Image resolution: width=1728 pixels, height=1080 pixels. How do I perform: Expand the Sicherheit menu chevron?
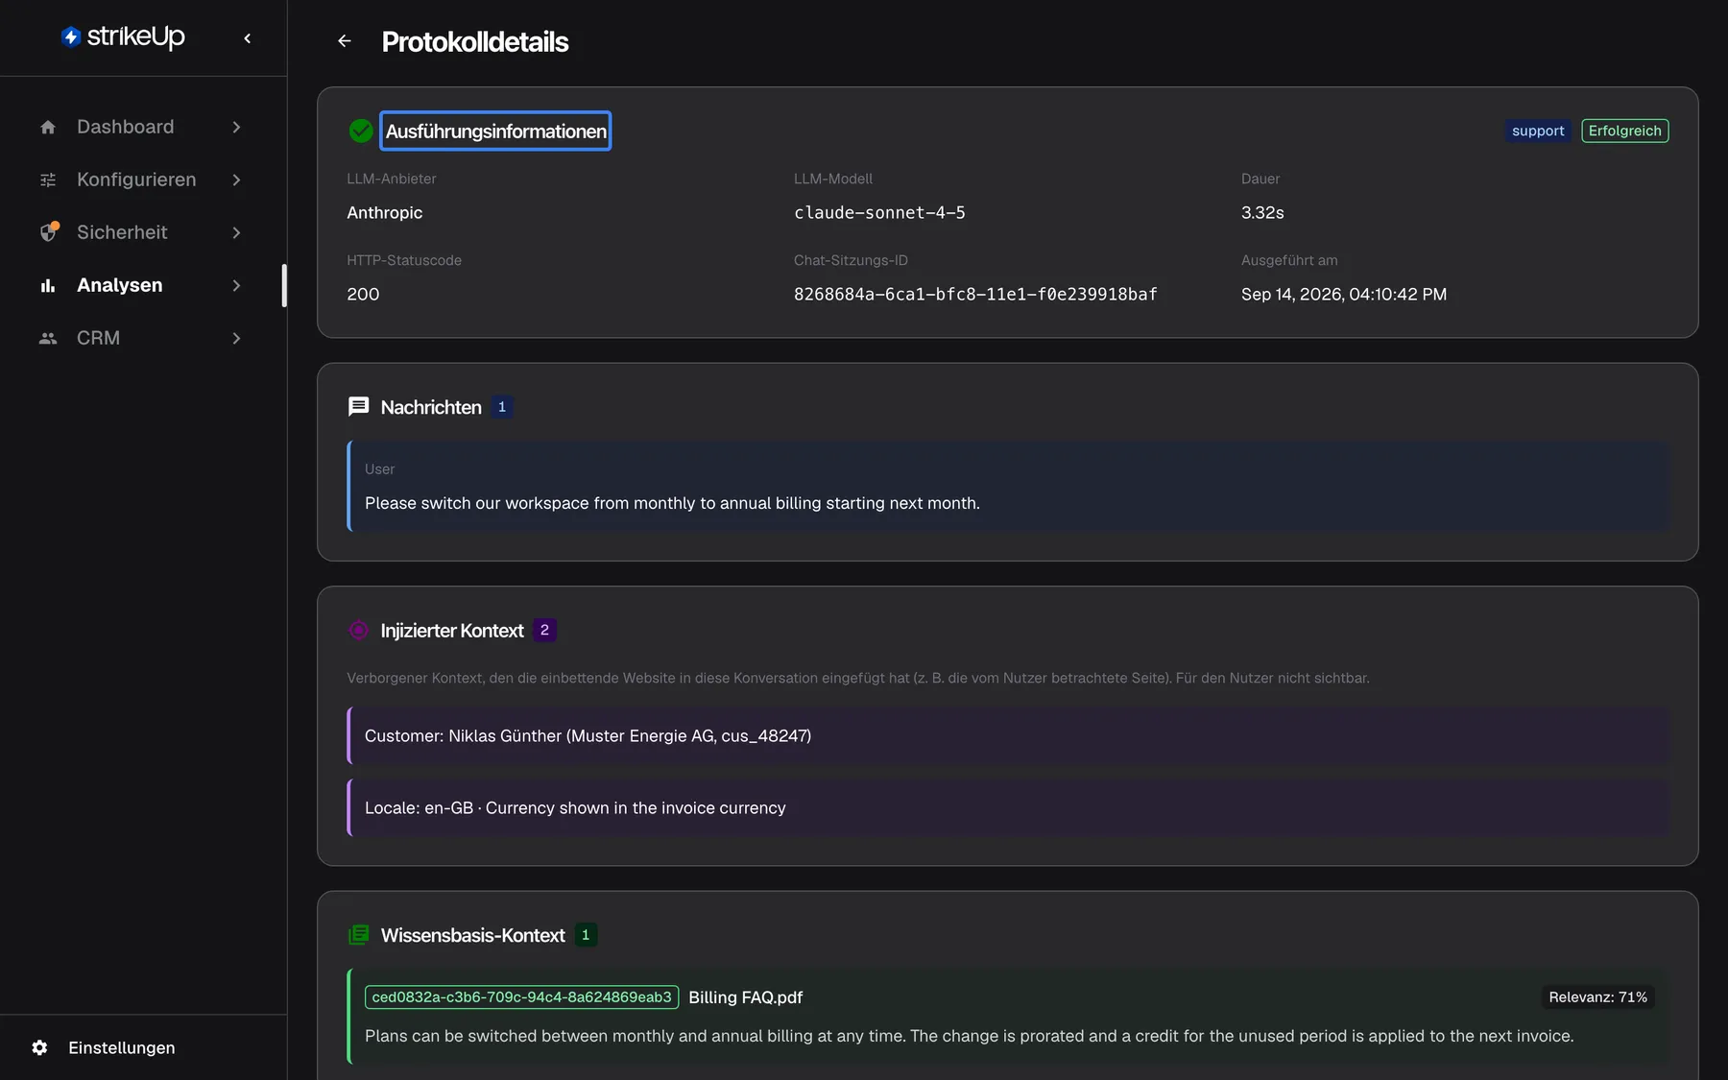pyautogui.click(x=236, y=232)
